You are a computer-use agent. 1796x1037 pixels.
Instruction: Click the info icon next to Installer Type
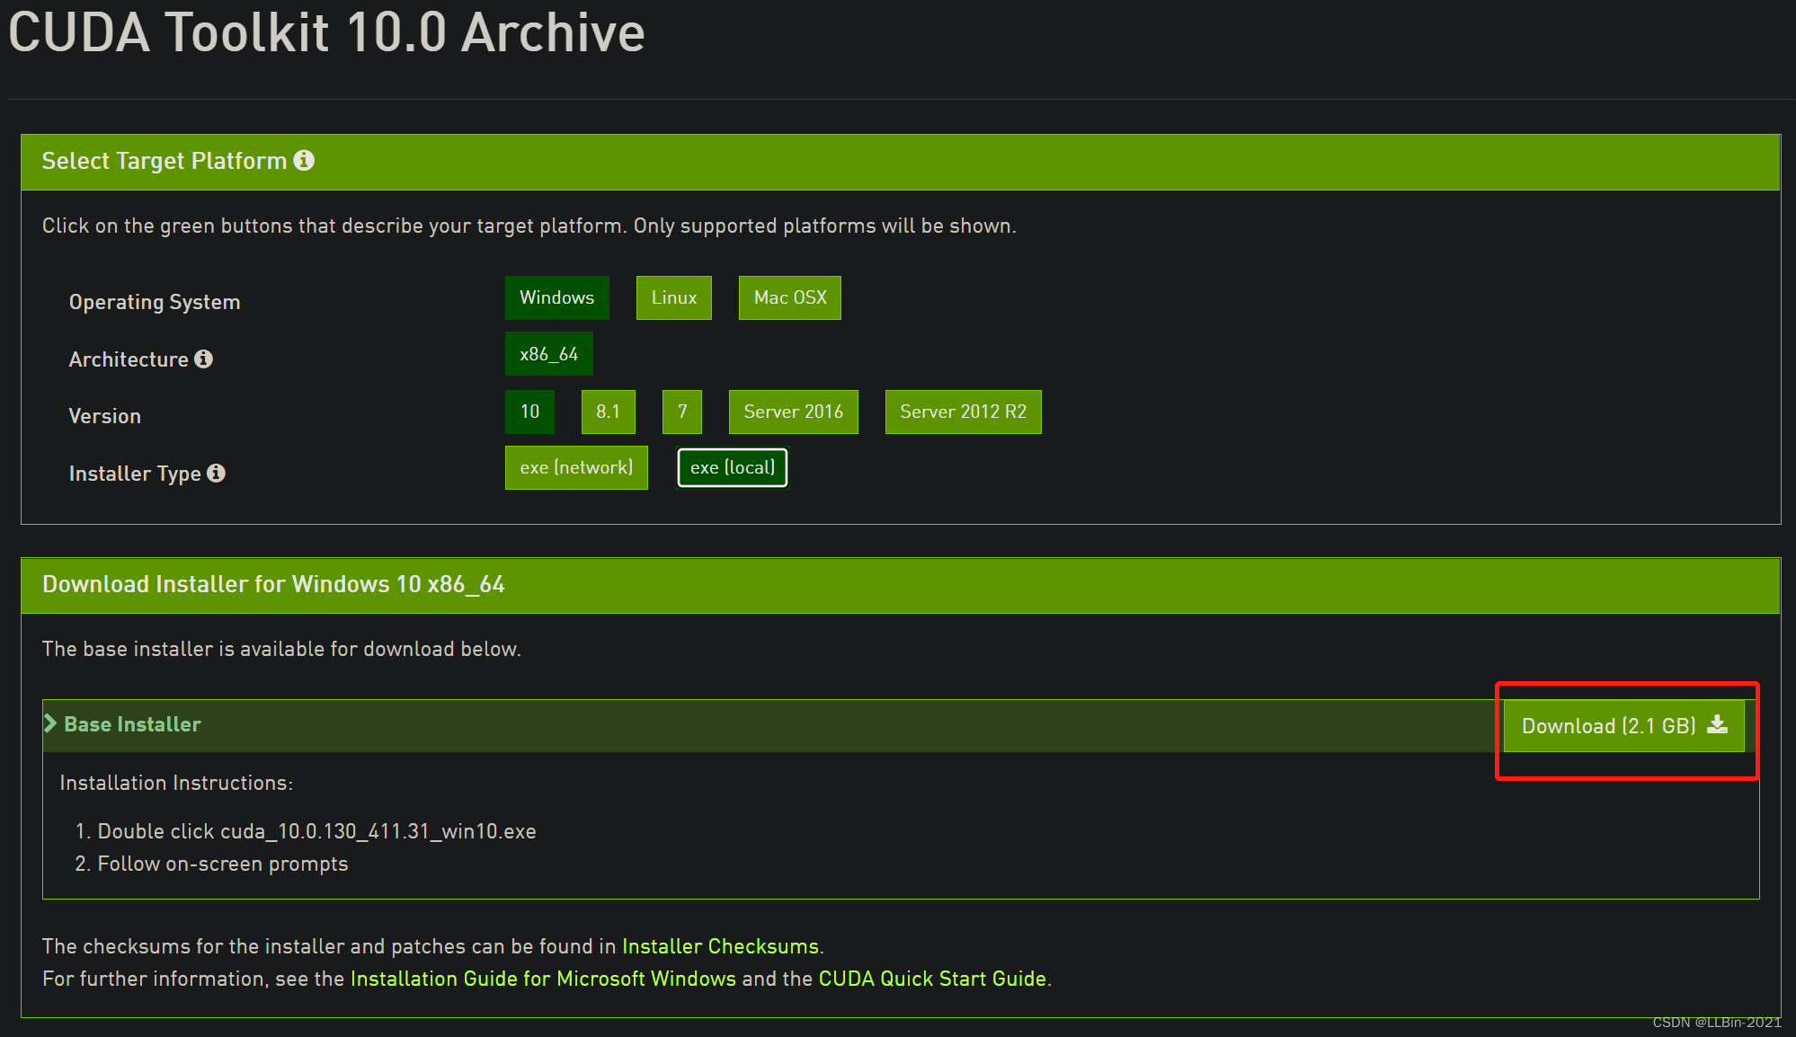[x=216, y=473]
